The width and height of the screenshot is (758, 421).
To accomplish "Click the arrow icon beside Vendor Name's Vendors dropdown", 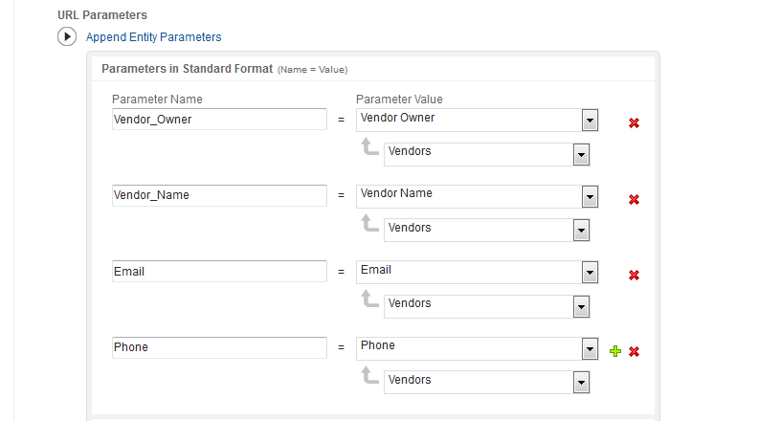I will tap(368, 224).
